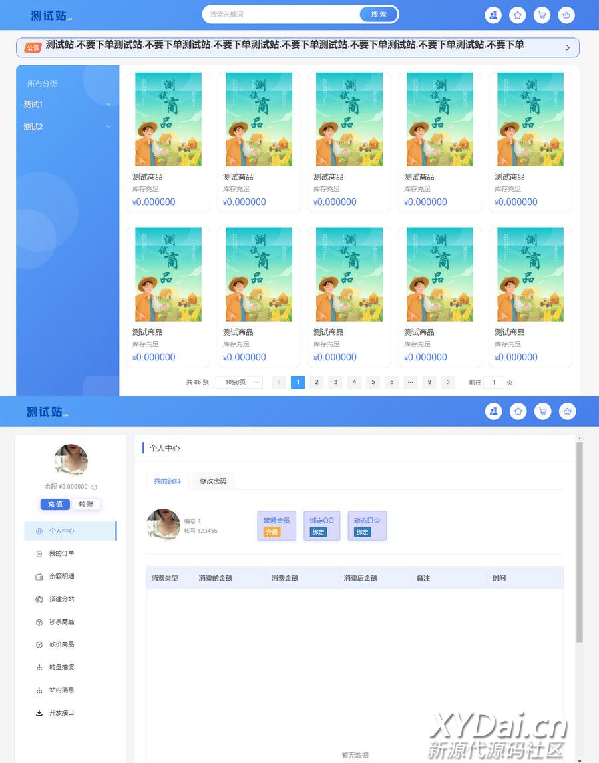This screenshot has width=599, height=763.
Task: Expand the 公告 announcement bar arrow
Action: point(567,47)
